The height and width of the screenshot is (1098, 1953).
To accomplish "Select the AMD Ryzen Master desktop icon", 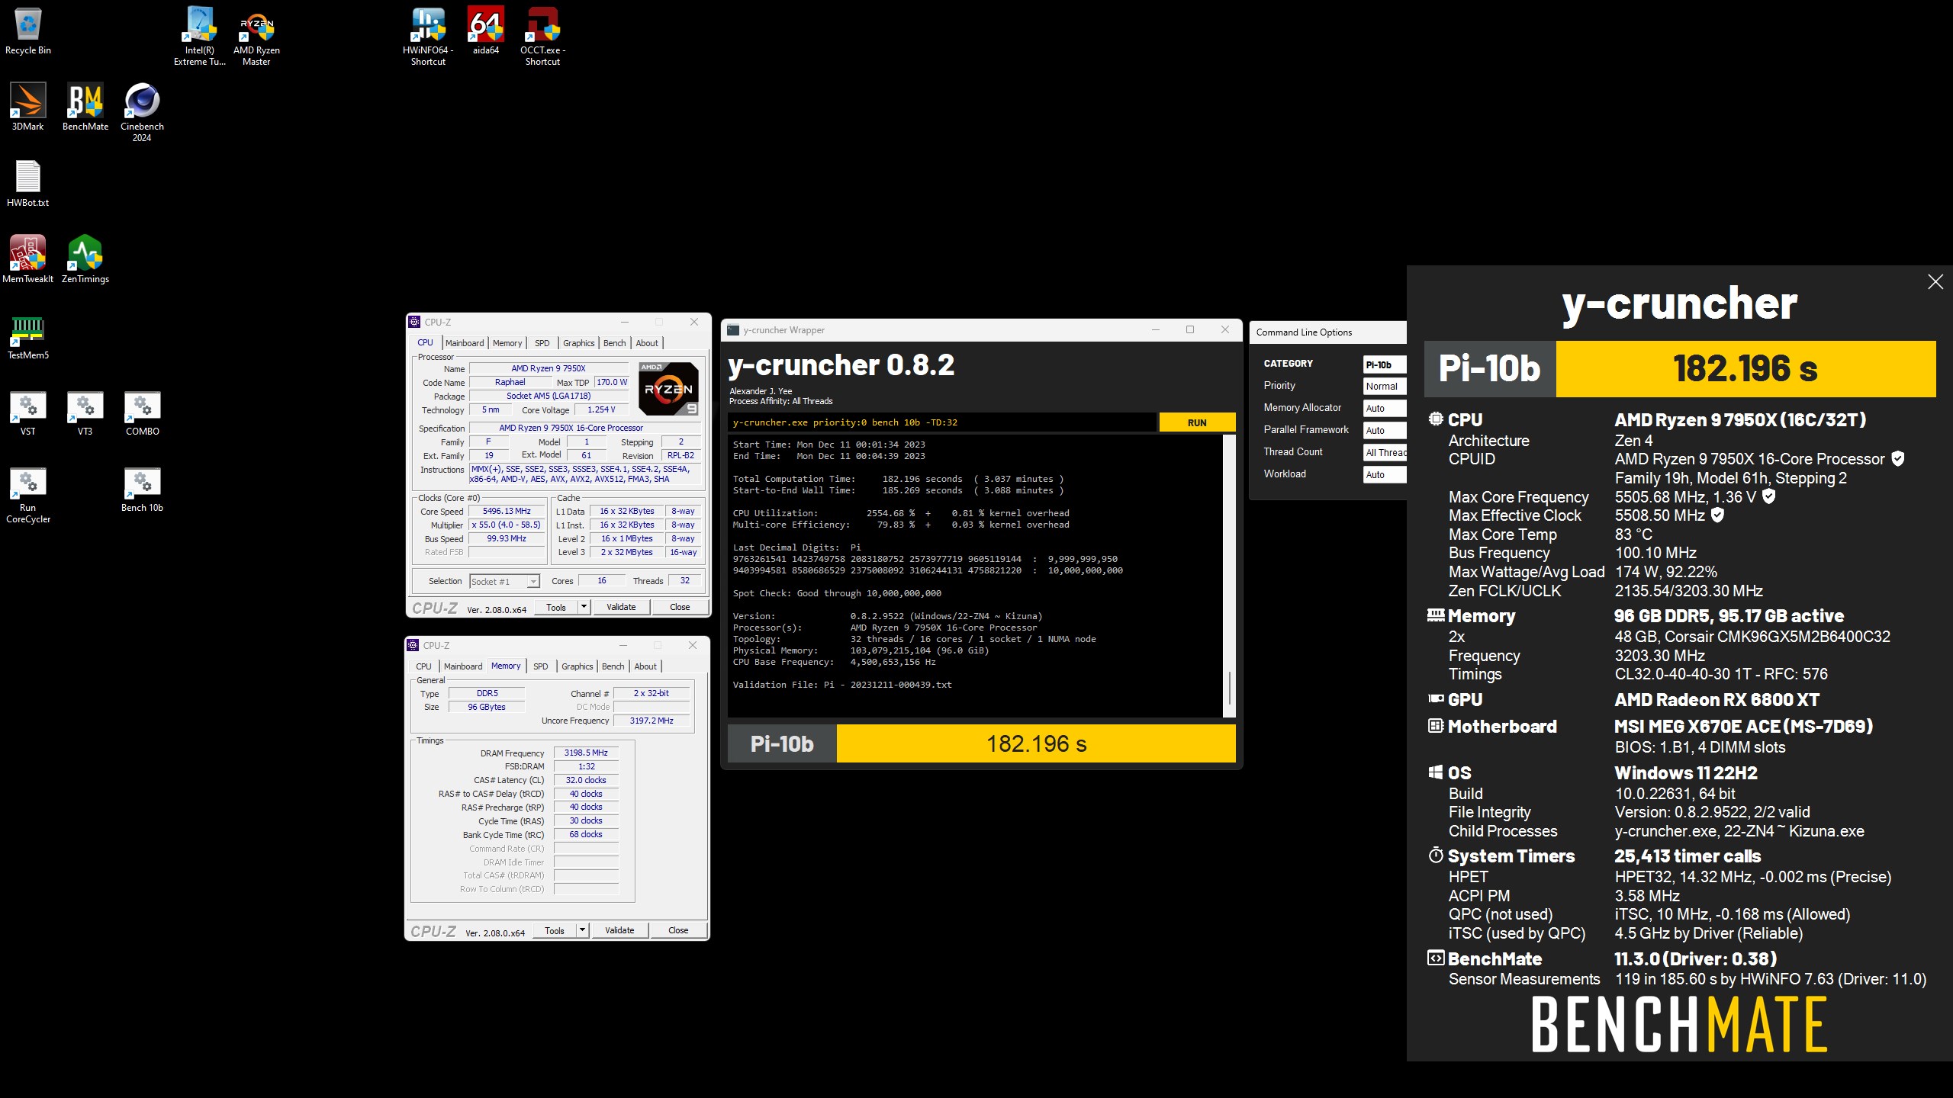I will point(256,35).
